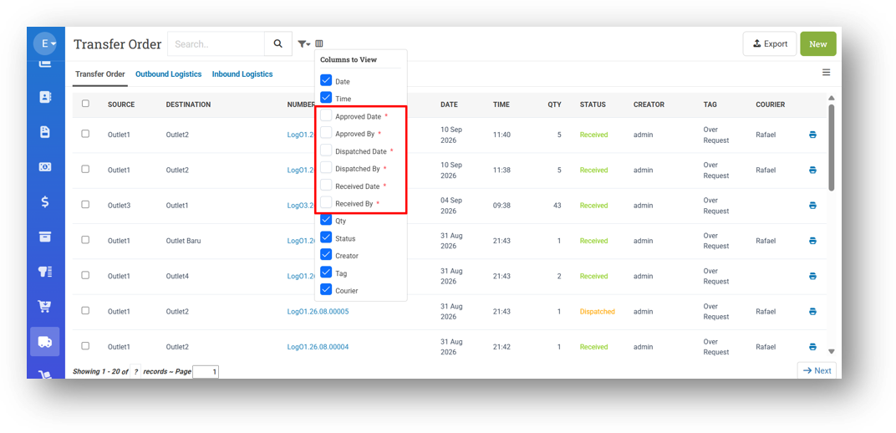
Task: Select all rows with header checkbox
Action: [x=85, y=104]
